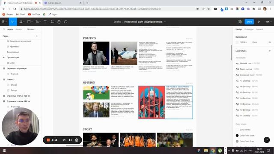Viewport: 274px width, 154px height.
Task: Show hidden system tray icons
Action: pos(229,151)
